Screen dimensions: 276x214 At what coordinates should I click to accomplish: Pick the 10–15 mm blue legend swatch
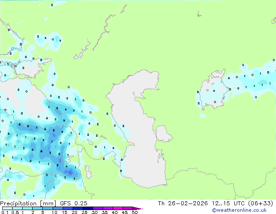click(x=57, y=208)
